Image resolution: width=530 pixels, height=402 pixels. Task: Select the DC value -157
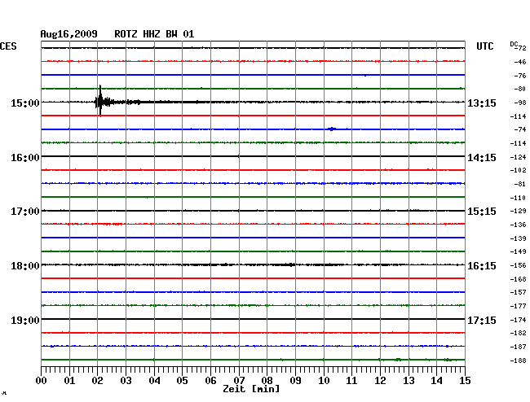[x=518, y=292]
